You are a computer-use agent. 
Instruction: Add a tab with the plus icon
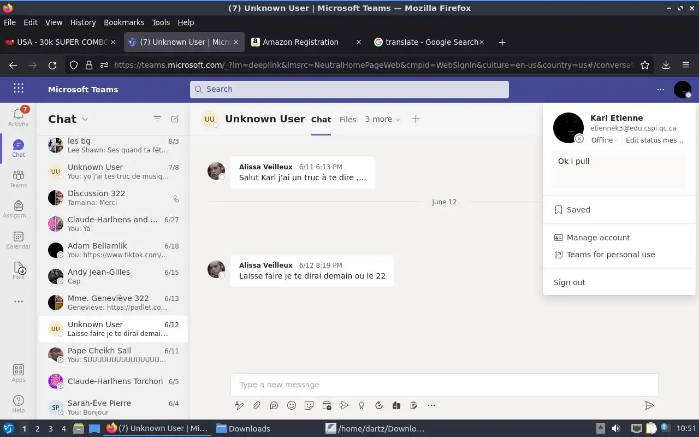tap(416, 119)
